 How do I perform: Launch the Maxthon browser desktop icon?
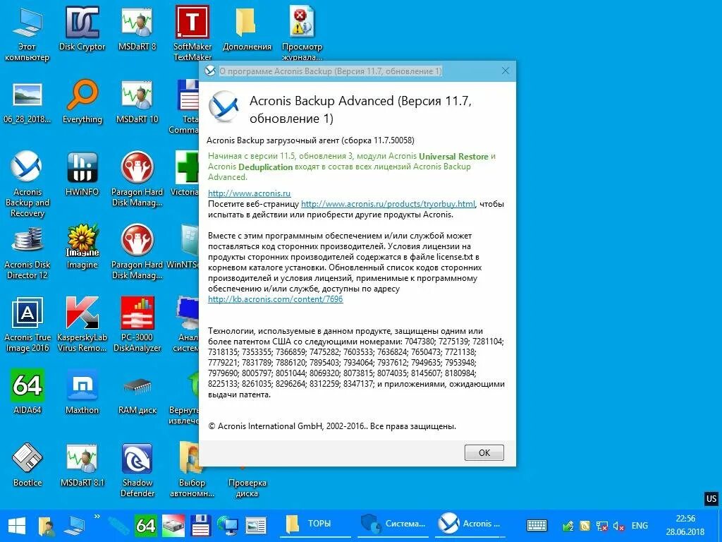(82, 392)
